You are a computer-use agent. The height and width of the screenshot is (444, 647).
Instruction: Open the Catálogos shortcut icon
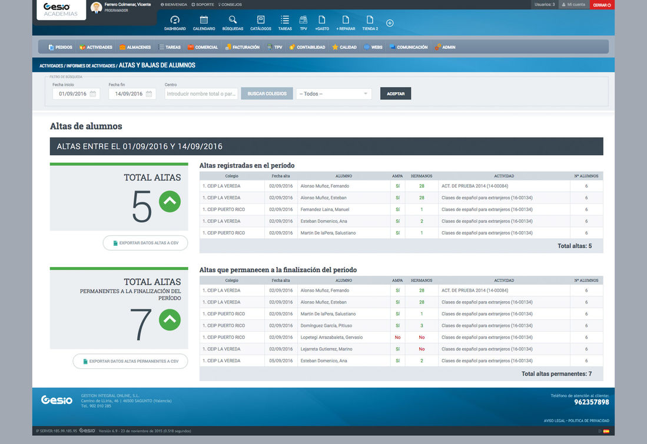(261, 23)
